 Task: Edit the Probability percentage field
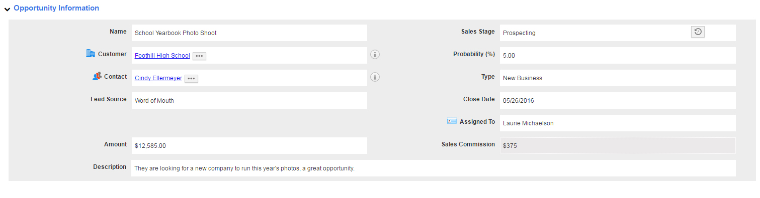pyautogui.click(x=618, y=55)
